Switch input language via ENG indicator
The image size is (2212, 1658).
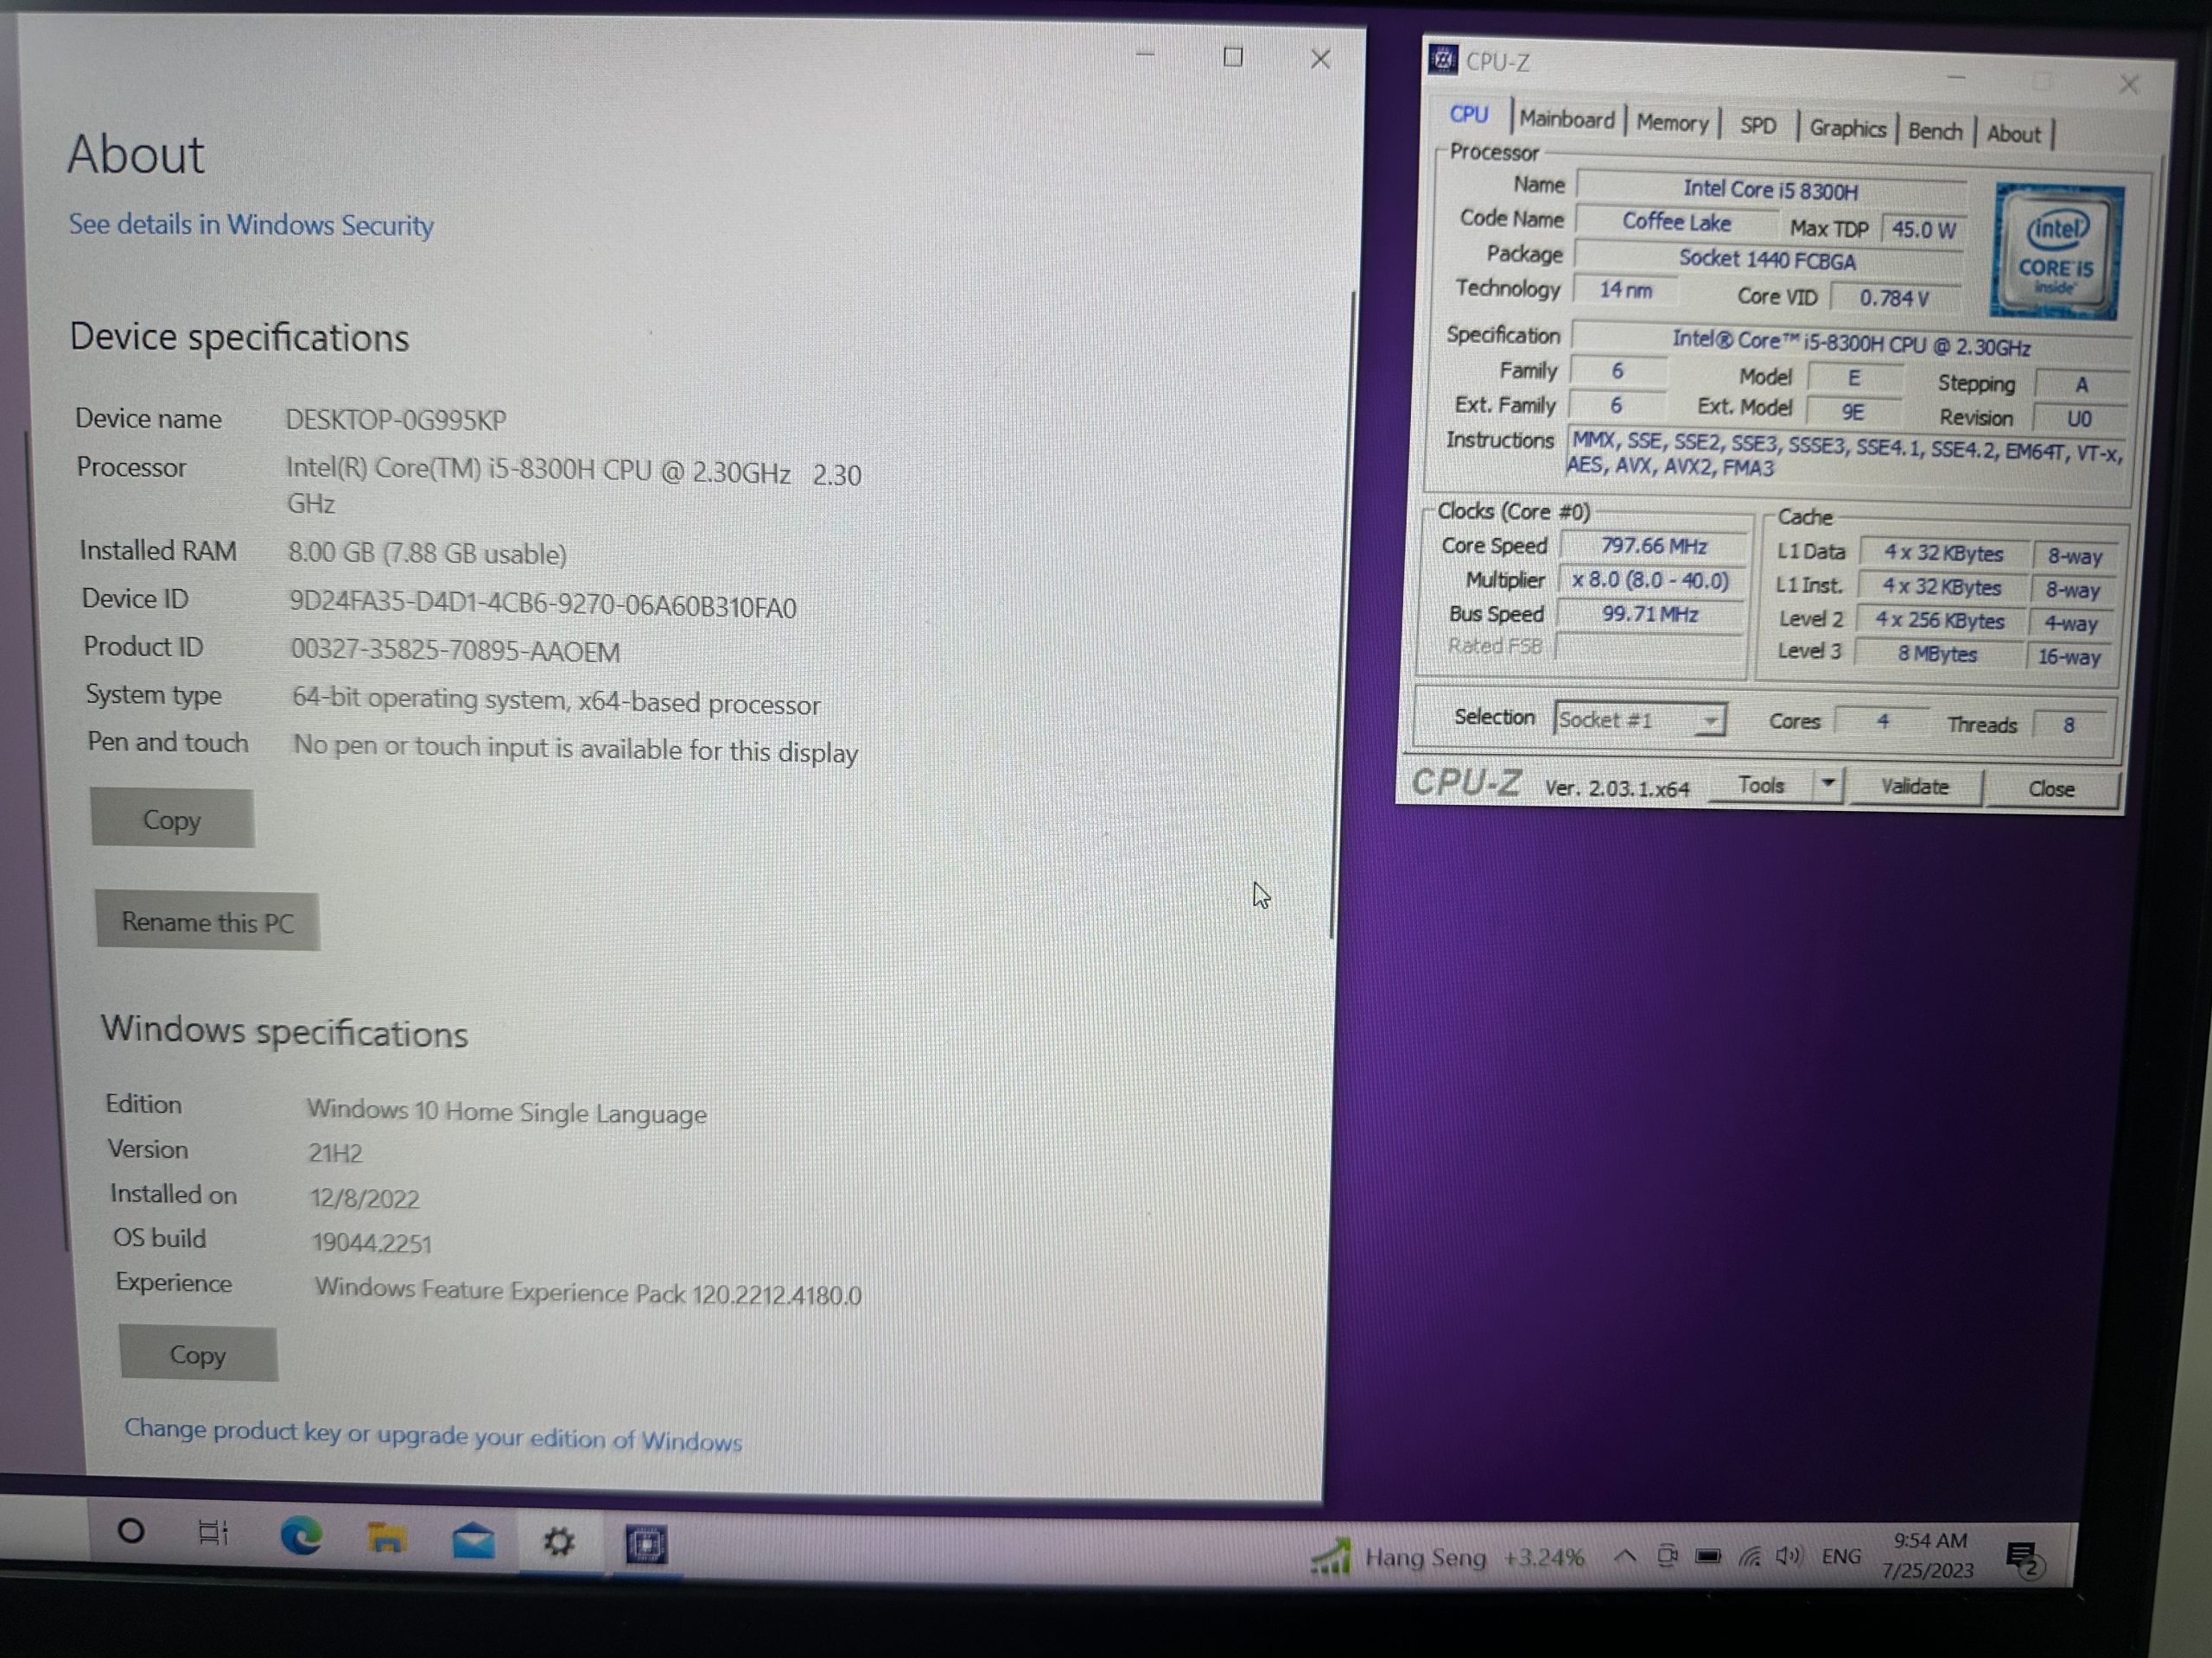click(1841, 1556)
